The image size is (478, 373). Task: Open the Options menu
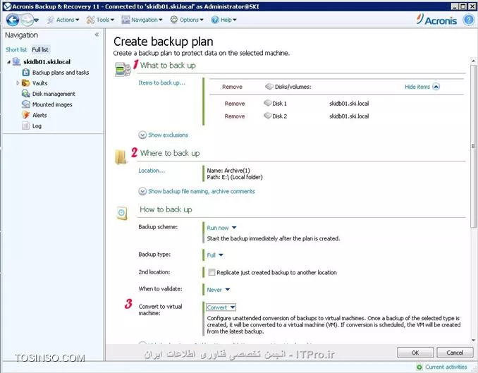(187, 20)
